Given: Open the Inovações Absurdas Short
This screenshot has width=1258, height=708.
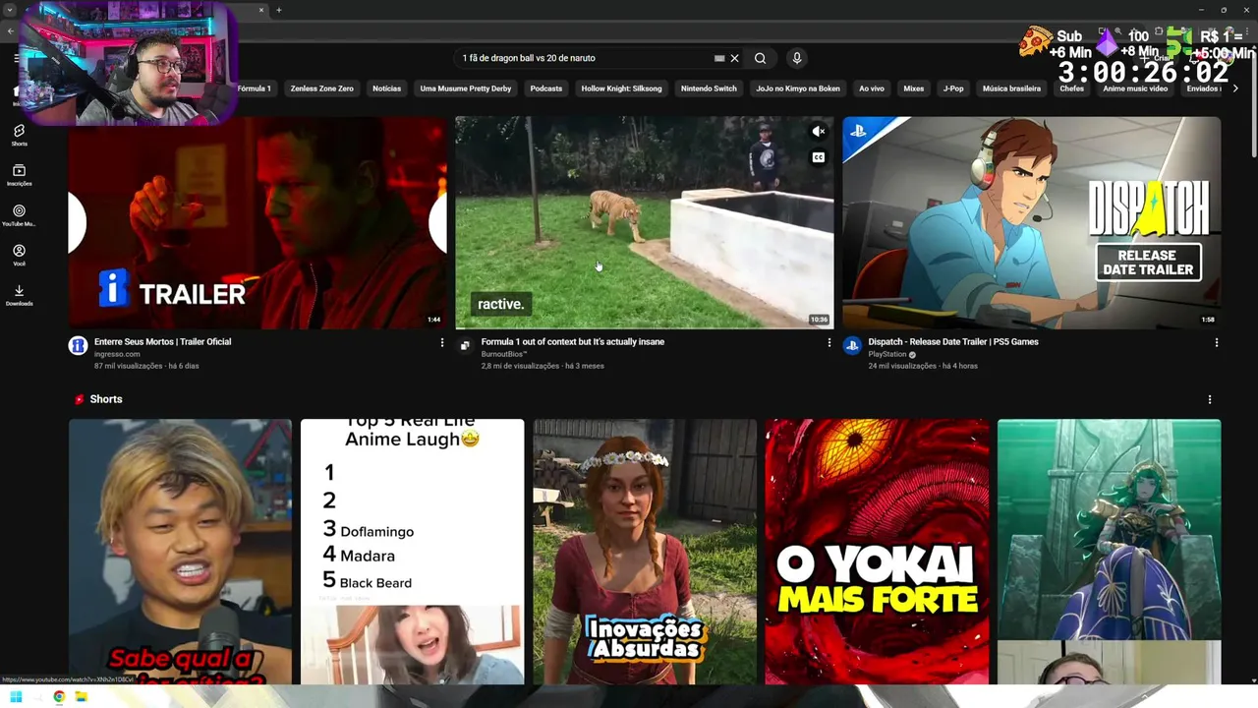Looking at the screenshot, I should 645,552.
